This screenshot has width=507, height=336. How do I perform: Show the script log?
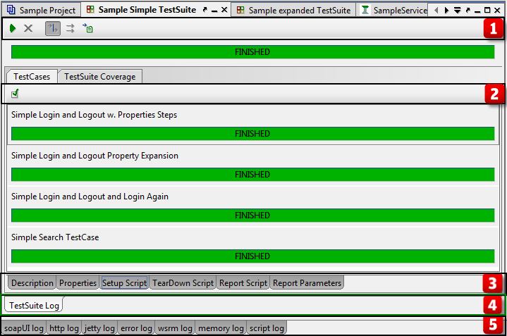pos(267,328)
